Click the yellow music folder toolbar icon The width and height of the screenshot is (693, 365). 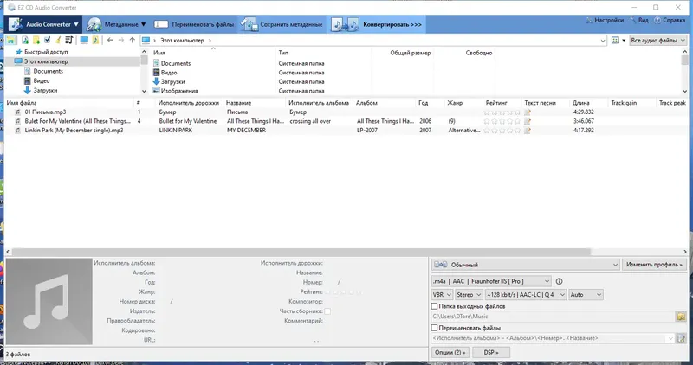point(95,40)
